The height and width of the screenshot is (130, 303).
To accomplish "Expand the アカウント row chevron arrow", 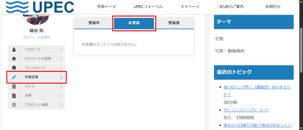I will pyautogui.click(x=61, y=50).
